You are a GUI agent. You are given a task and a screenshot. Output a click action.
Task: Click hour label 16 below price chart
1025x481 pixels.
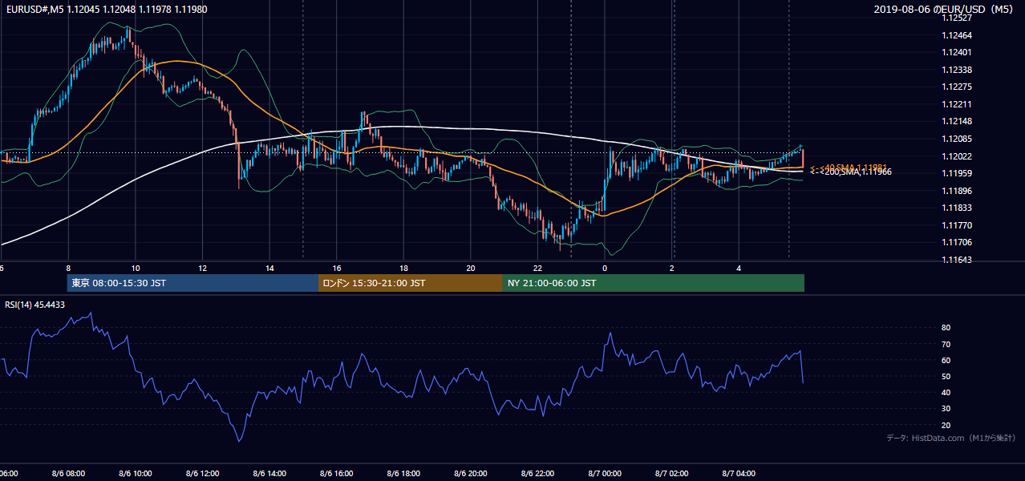pos(337,269)
